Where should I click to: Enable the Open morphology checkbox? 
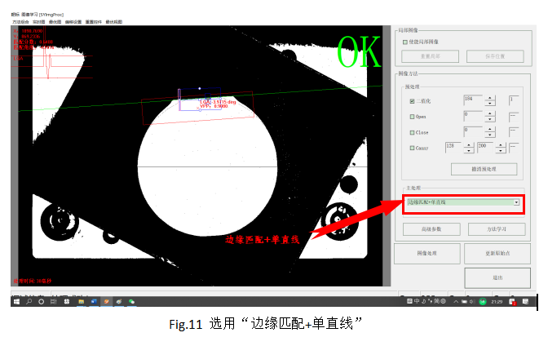[x=412, y=117]
